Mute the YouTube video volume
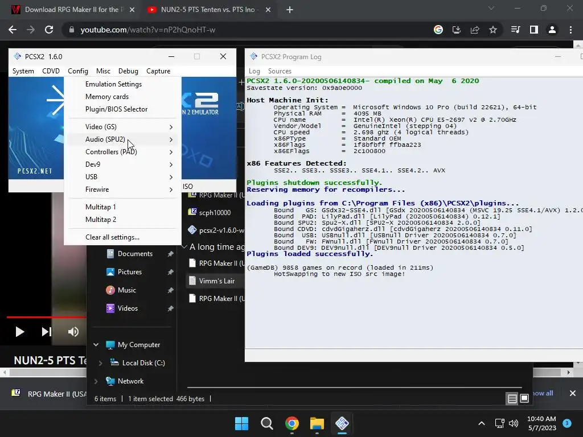The height and width of the screenshot is (437, 583). pyautogui.click(x=73, y=332)
